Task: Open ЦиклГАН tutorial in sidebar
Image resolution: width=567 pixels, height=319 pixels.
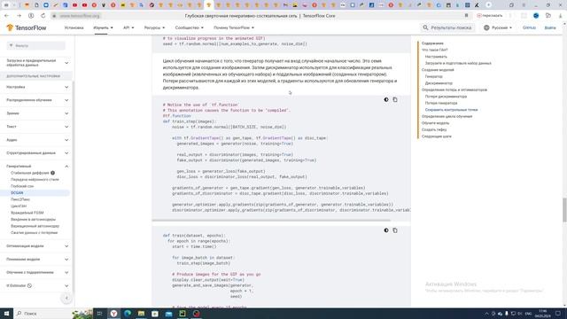Action: (x=19, y=206)
